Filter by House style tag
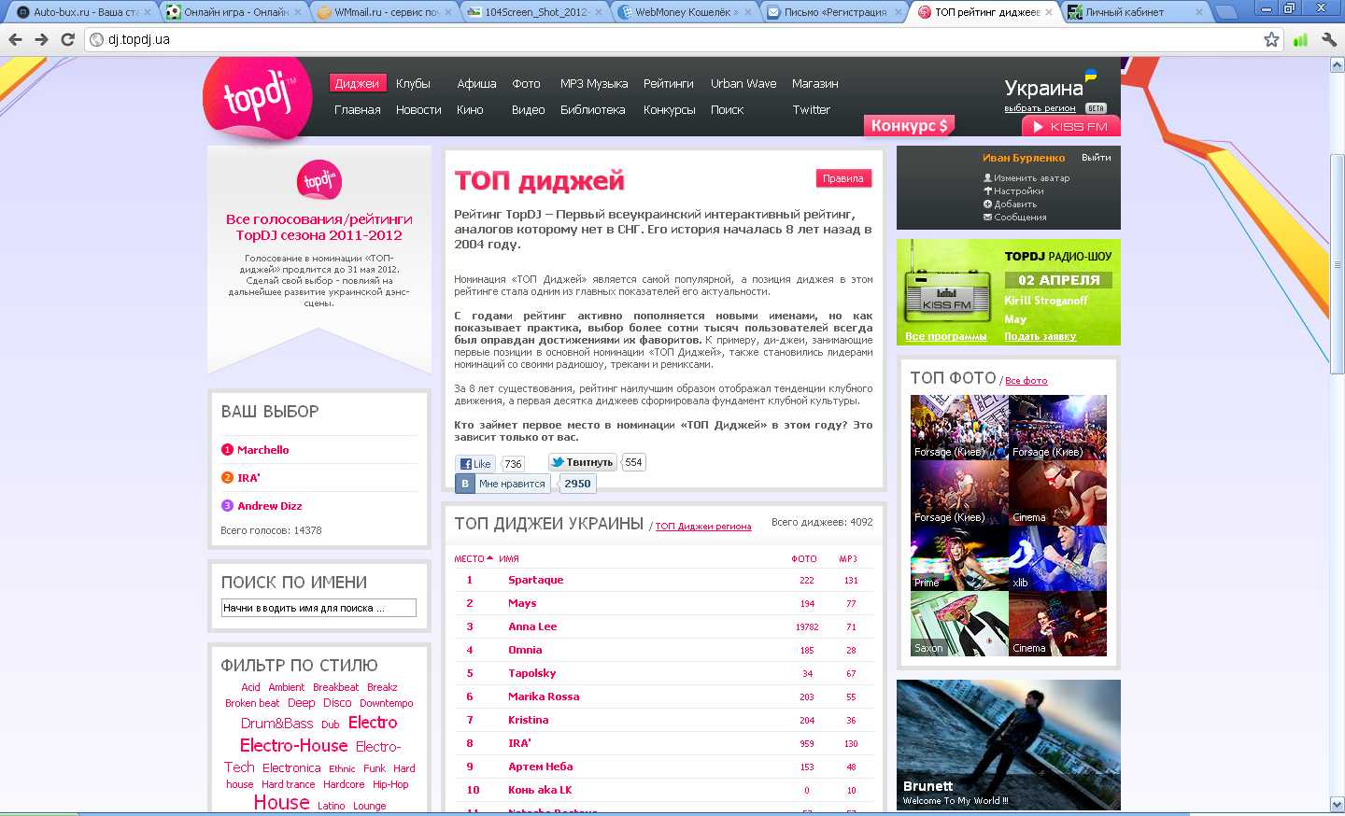1345x816 pixels. pos(281,802)
